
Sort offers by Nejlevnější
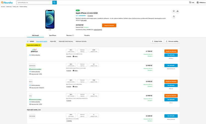pyautogui.click(x=53, y=41)
